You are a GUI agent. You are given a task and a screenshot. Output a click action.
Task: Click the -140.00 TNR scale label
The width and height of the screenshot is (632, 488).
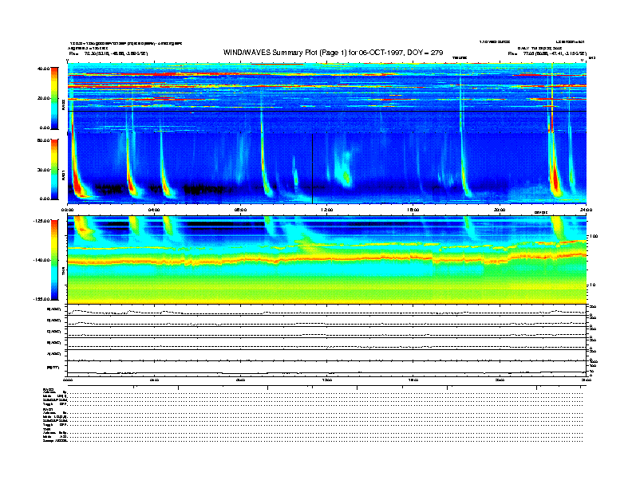(x=41, y=260)
